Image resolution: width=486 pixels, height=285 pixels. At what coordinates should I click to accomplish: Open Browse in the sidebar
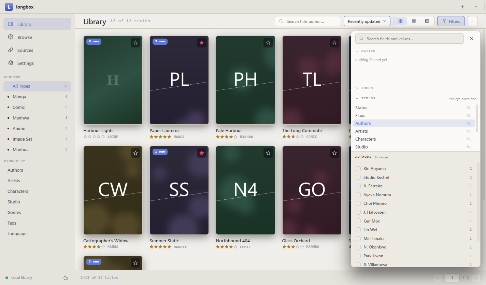pyautogui.click(x=38, y=37)
